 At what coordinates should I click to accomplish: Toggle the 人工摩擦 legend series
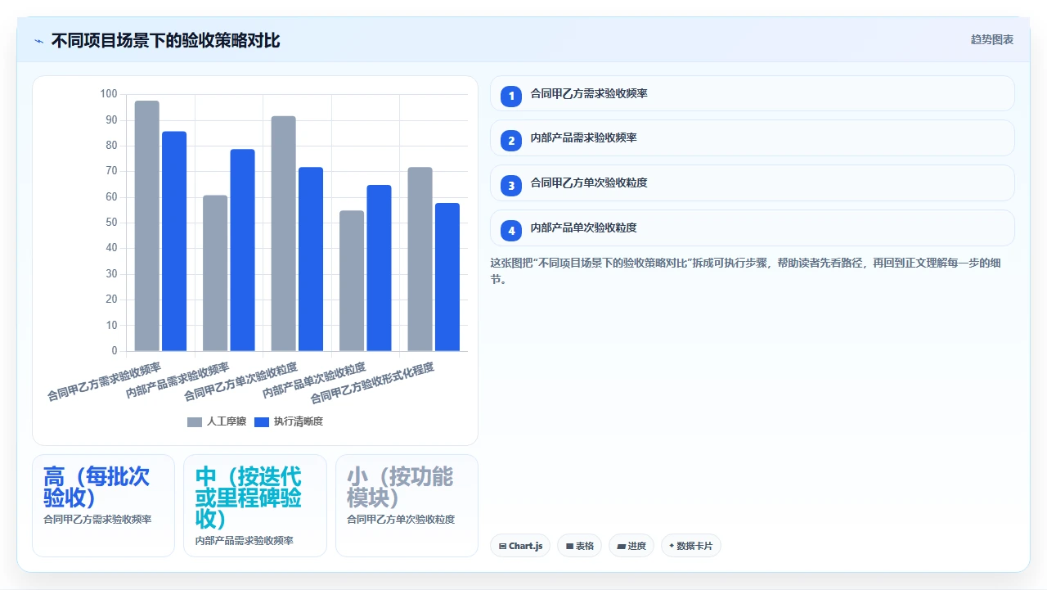pos(217,421)
